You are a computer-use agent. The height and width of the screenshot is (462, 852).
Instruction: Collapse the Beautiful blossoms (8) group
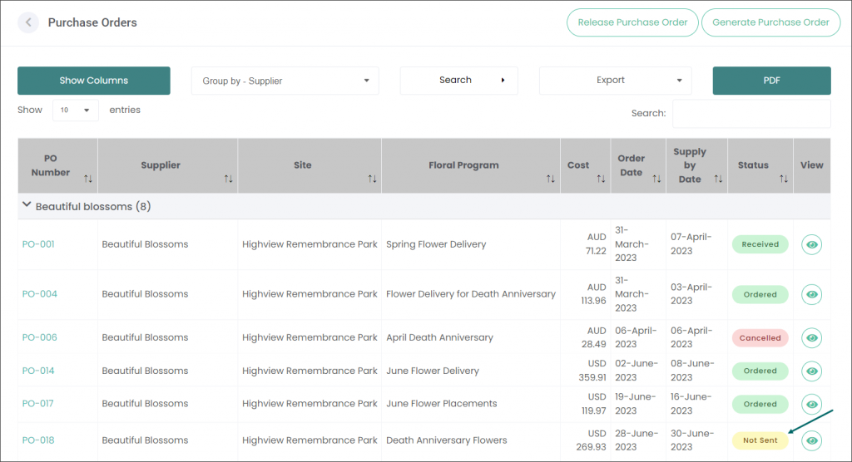coord(27,205)
